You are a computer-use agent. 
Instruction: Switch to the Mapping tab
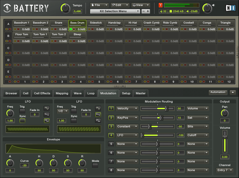tap(62, 93)
